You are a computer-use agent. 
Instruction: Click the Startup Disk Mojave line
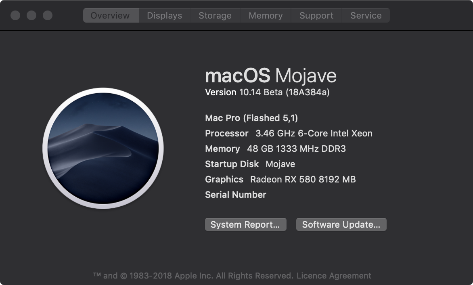pos(250,164)
